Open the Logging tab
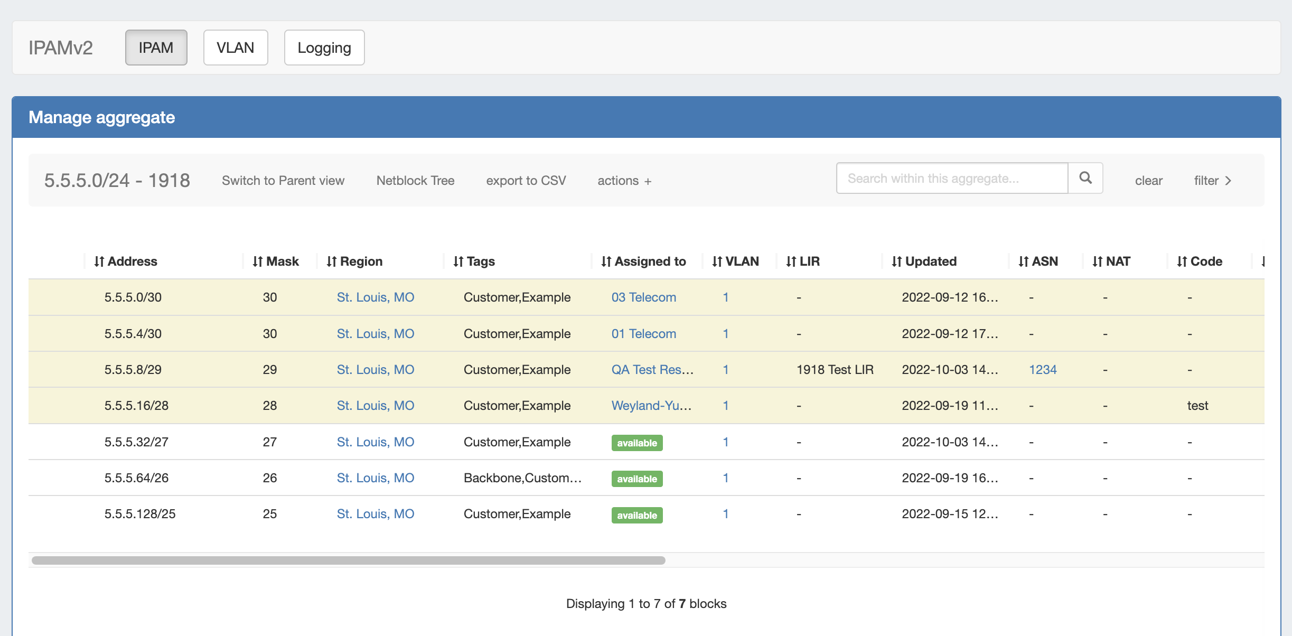 (324, 48)
